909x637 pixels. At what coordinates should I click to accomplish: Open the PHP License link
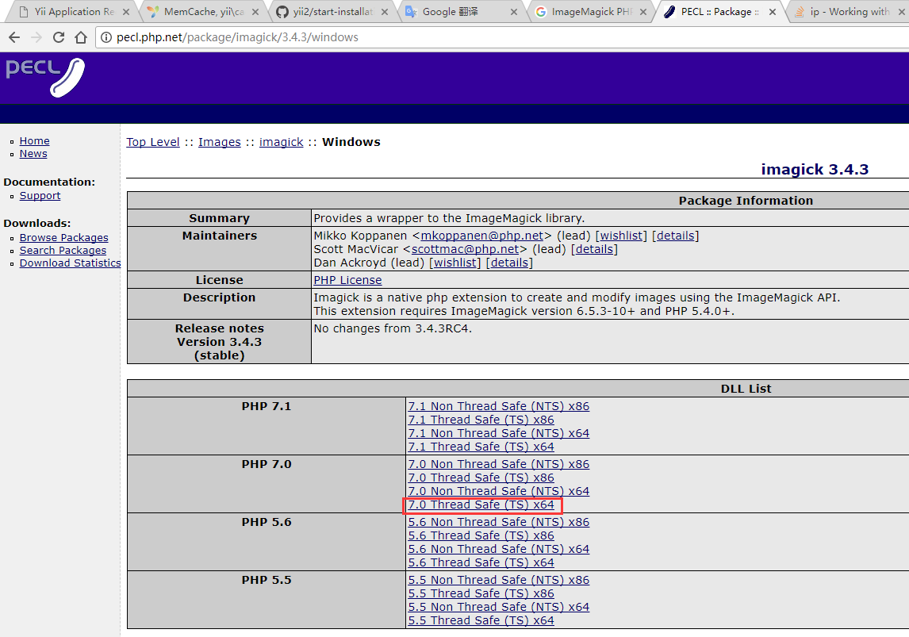coord(348,280)
